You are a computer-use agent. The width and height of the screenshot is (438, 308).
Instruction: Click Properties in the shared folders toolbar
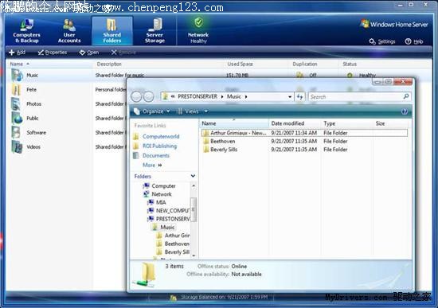53,53
